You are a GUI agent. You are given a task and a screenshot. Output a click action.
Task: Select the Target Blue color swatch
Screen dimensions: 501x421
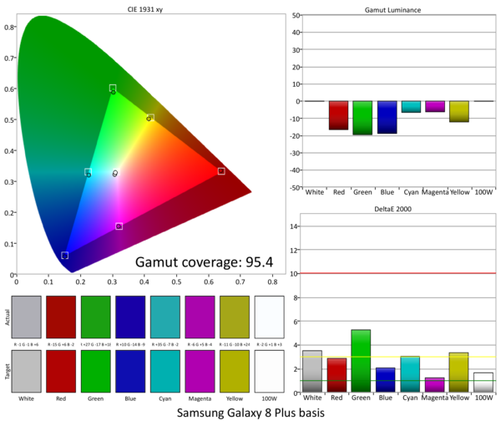pyautogui.click(x=130, y=371)
